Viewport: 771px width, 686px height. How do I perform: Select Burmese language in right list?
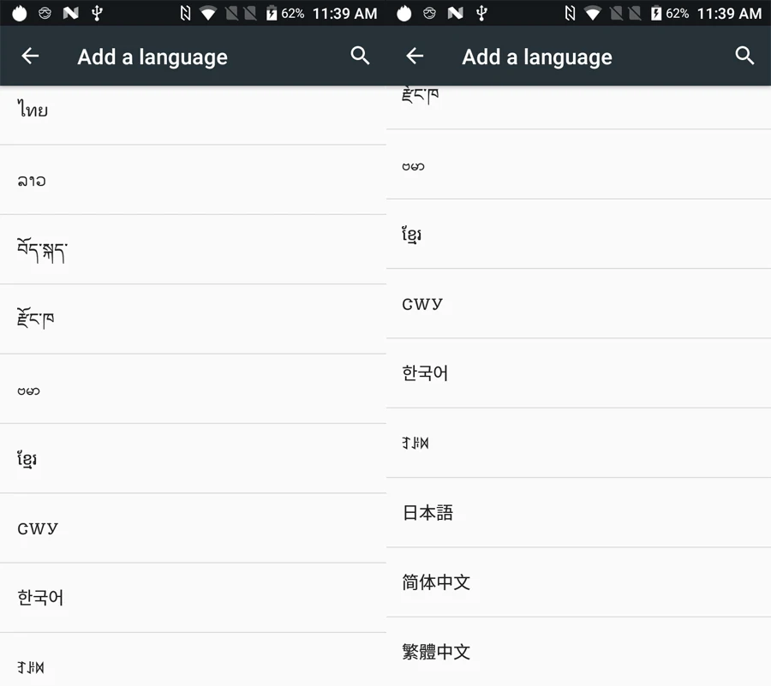coord(579,164)
